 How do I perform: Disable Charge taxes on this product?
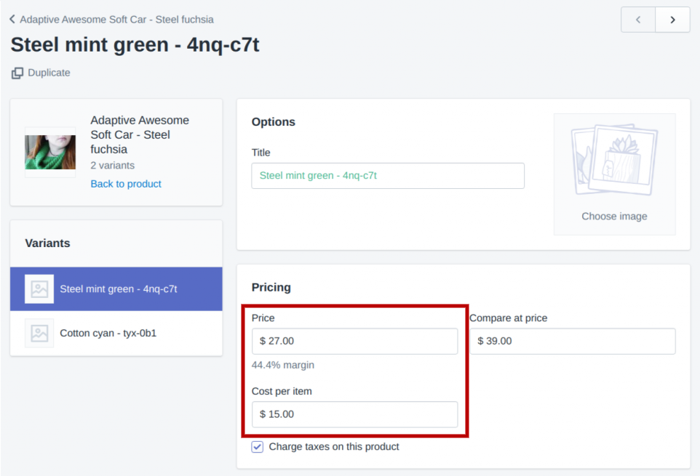click(x=257, y=446)
